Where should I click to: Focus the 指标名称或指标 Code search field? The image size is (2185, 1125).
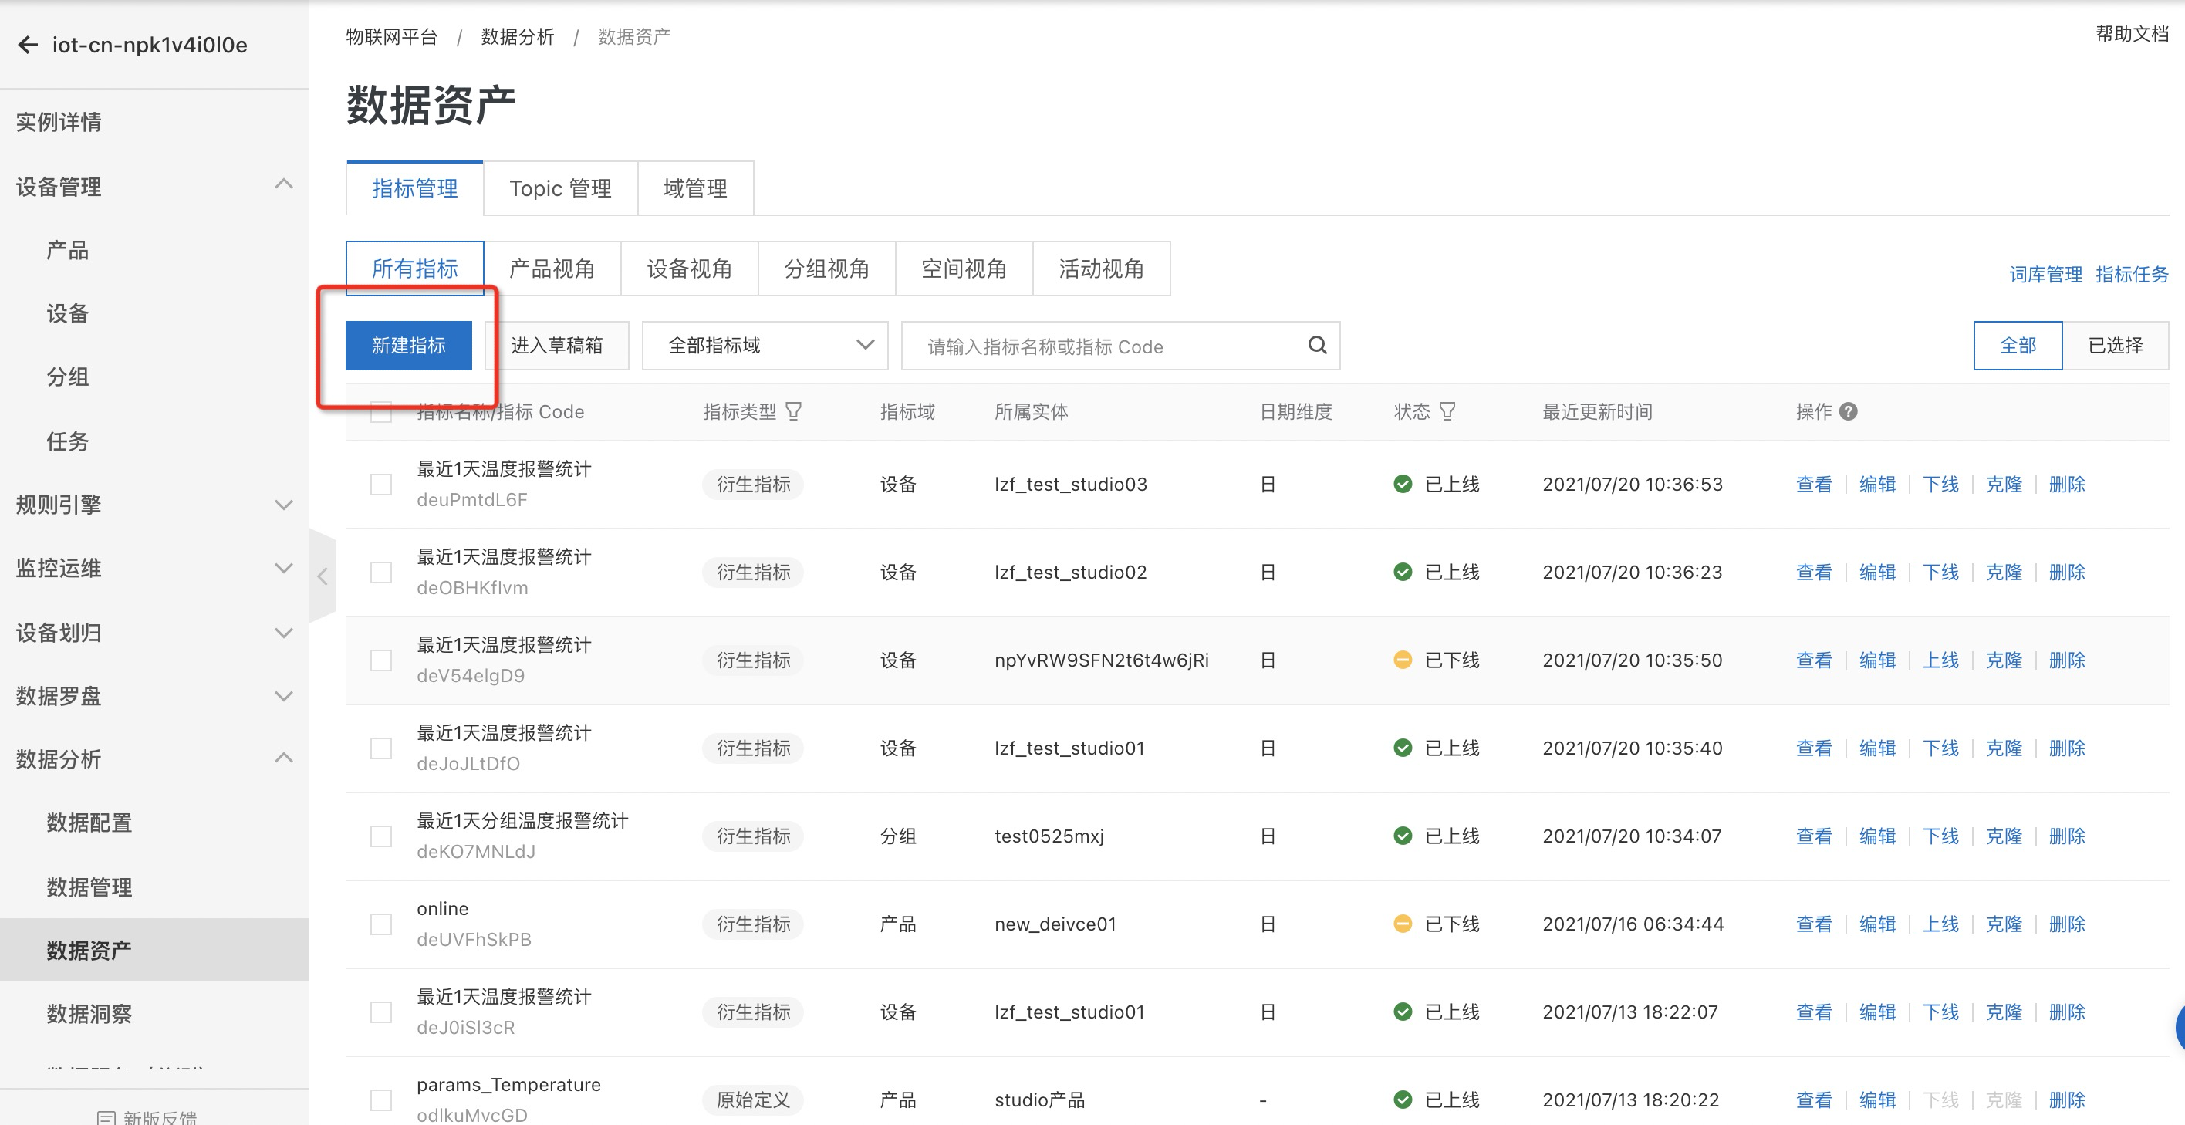pyautogui.click(x=1120, y=346)
